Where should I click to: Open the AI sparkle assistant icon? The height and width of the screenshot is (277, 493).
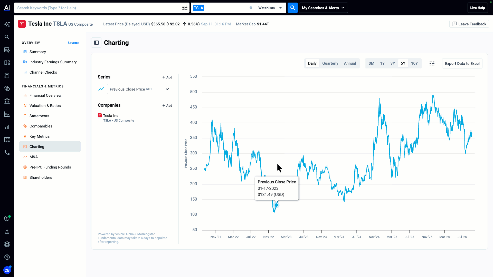point(7,24)
